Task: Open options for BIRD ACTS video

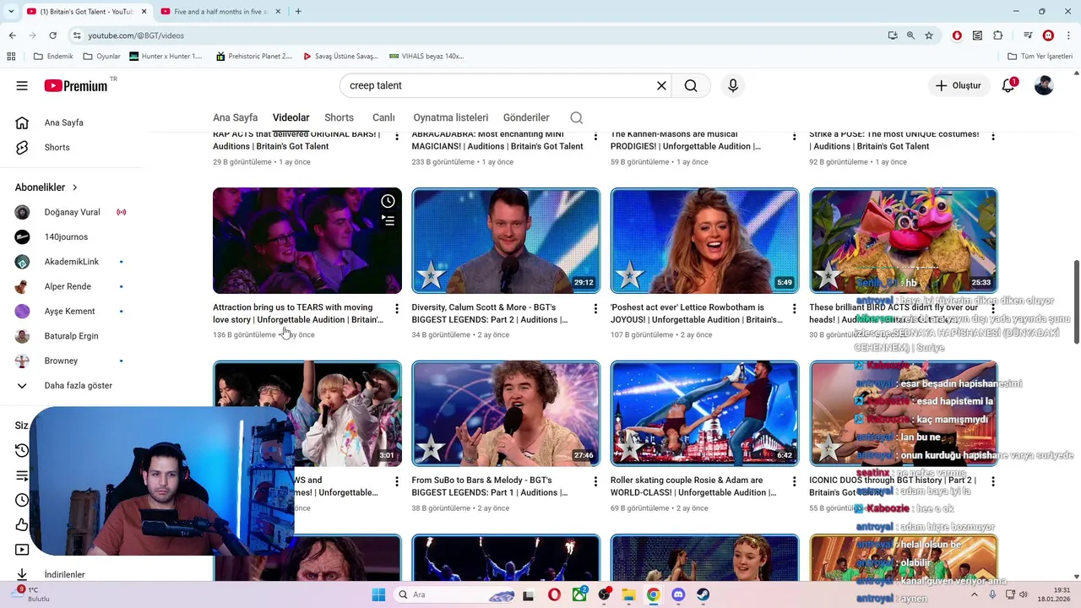Action: [x=993, y=309]
